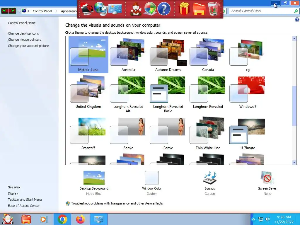
Task: Open the blue question mark help icon
Action: [164, 8]
